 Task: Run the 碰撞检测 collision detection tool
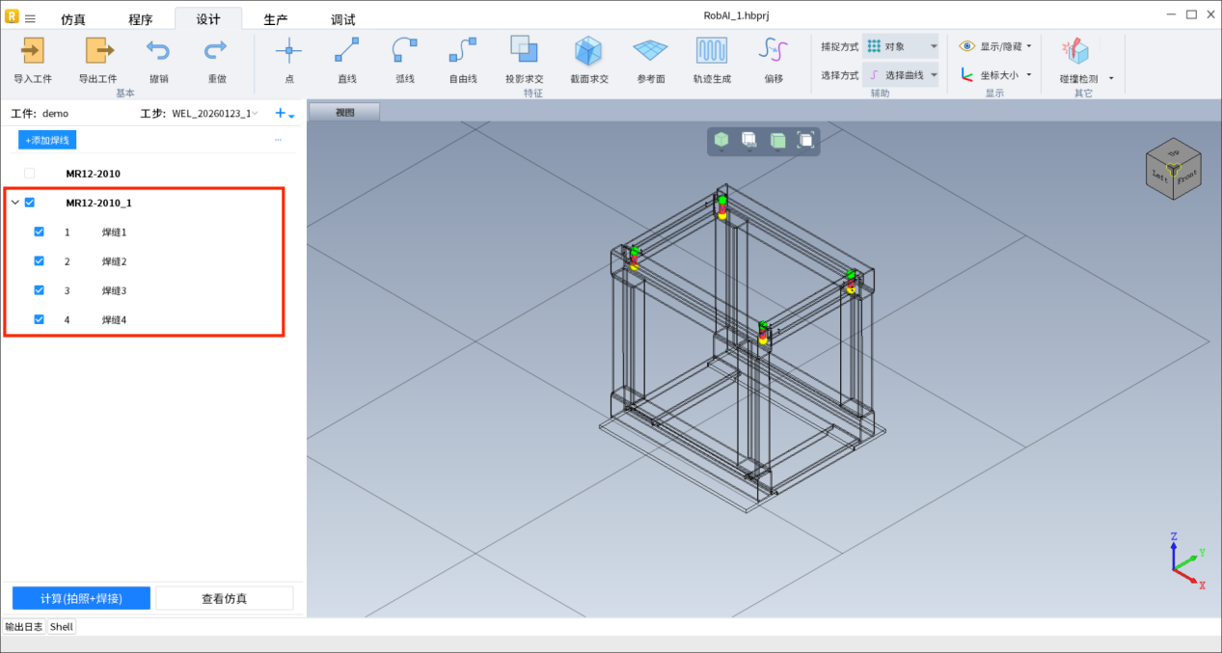(1076, 51)
